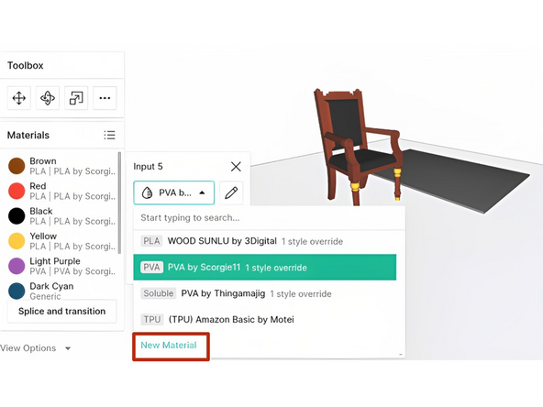Select the Scale tool in Toolbox

(76, 98)
